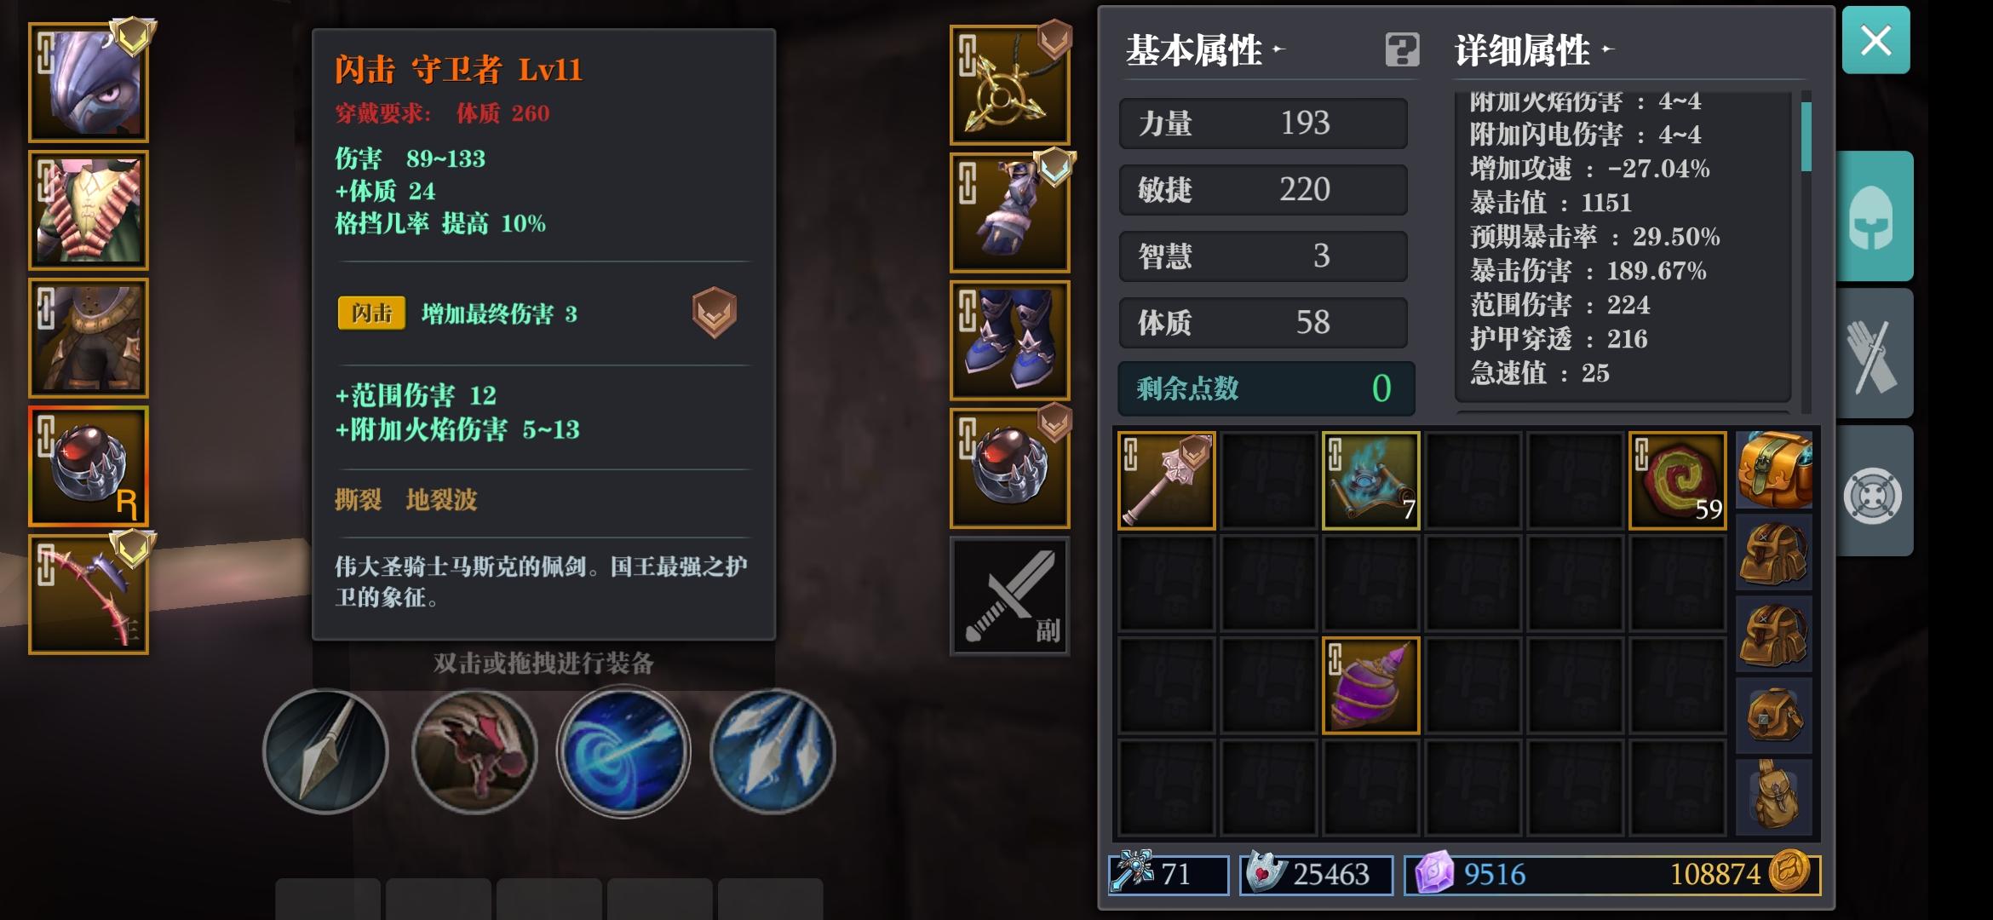Screen dimensions: 1993x920
Task: Activate the triple arrow volley skill
Action: pyautogui.click(x=773, y=751)
